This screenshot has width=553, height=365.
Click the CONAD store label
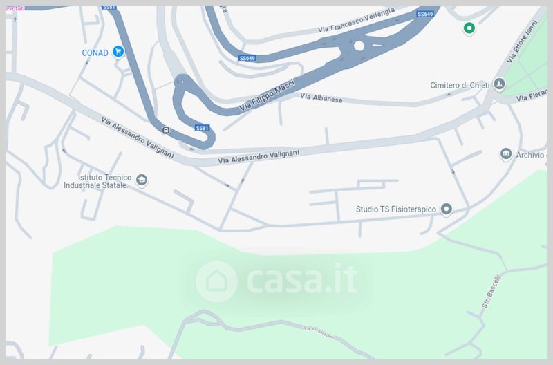tap(95, 53)
